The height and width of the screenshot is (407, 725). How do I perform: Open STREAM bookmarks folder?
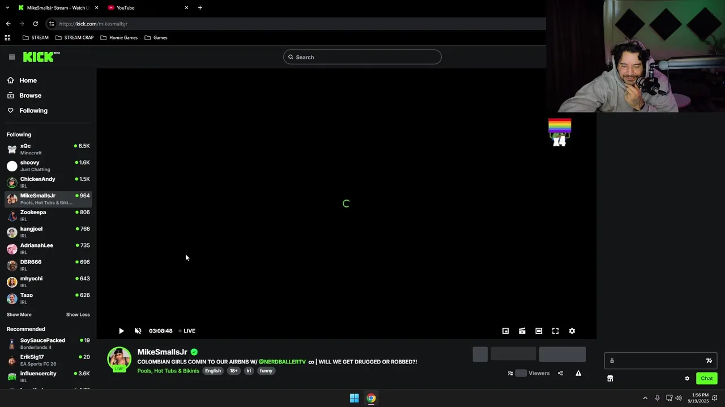(x=36, y=38)
